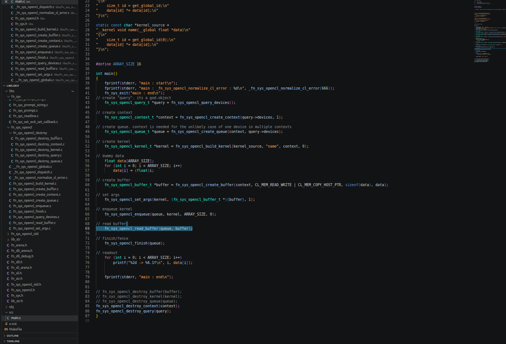This screenshot has width=506, height=344.
Task: Click the C icon beside fn_sys_opencl_destroy_buffer.c
Action: [12, 138]
